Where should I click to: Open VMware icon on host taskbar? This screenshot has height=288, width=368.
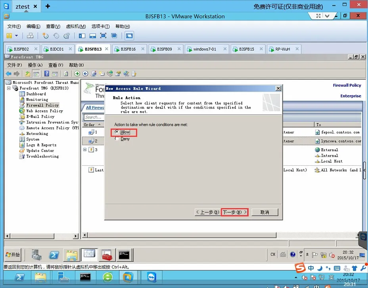click(128, 278)
